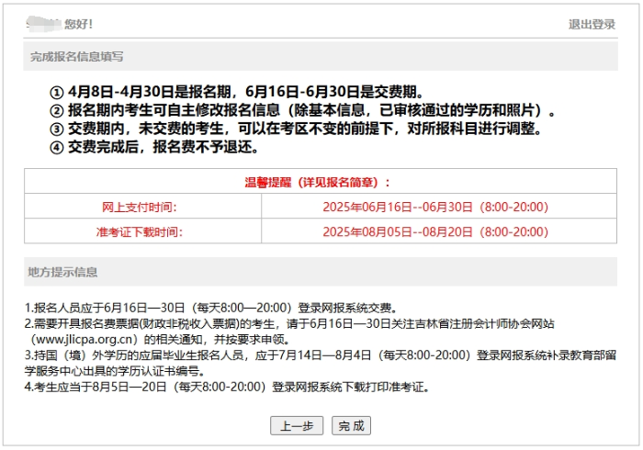This screenshot has height=450, width=643.
Task: Click the 08月05日--08月20日 download date cell
Action: [x=434, y=231]
